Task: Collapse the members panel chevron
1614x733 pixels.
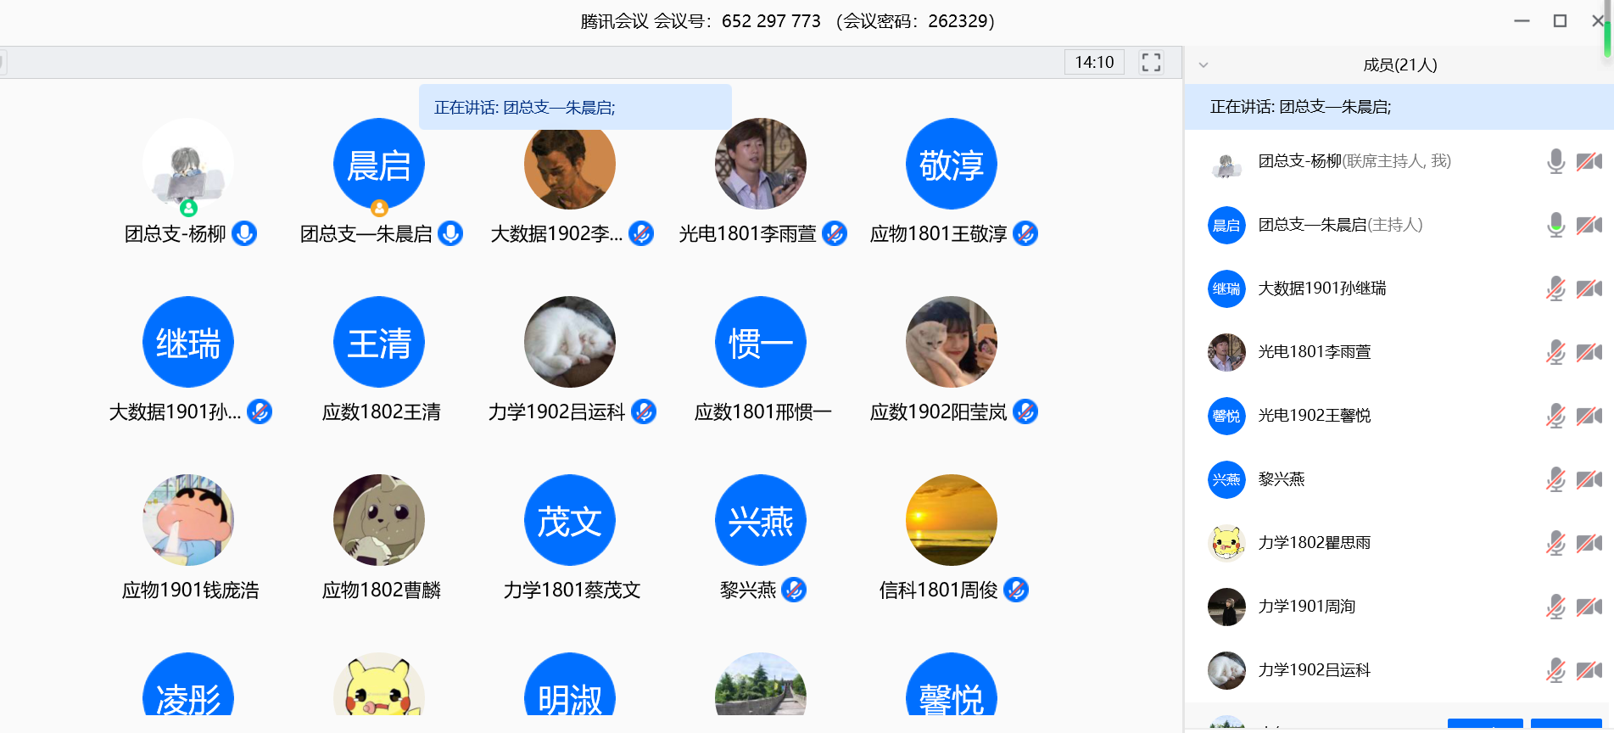Action: (1203, 64)
